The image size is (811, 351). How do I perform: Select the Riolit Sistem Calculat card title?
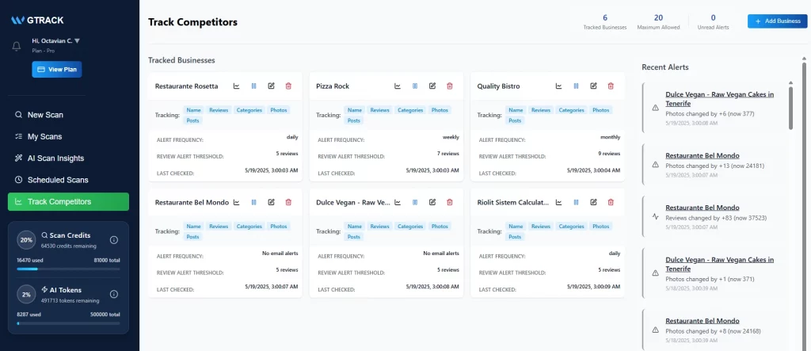point(512,202)
